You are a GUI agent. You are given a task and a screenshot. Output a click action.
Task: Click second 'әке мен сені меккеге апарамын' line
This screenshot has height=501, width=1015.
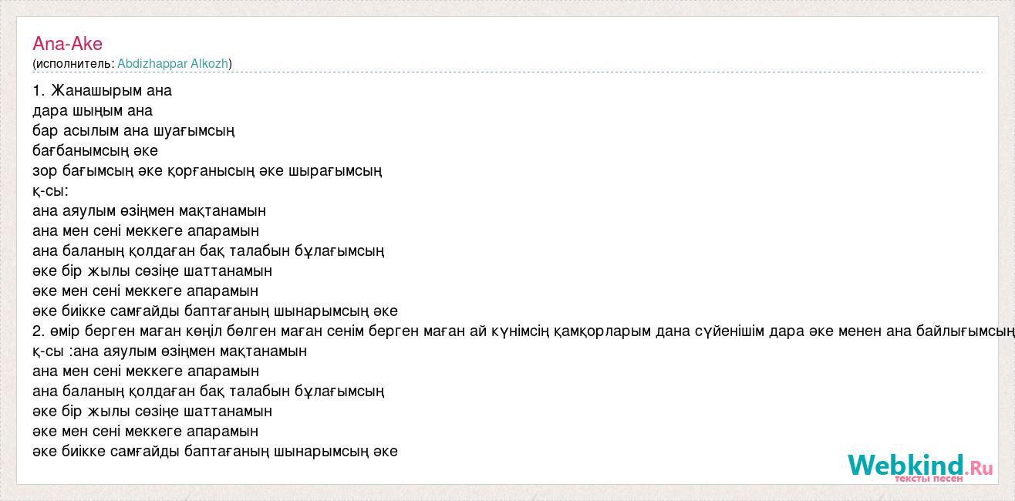click(x=145, y=431)
